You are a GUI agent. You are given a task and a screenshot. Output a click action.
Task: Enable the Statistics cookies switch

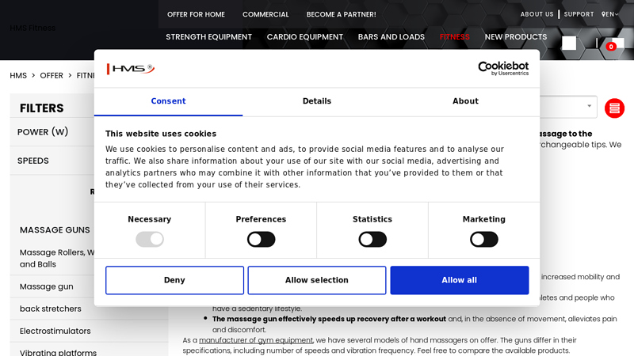point(372,240)
